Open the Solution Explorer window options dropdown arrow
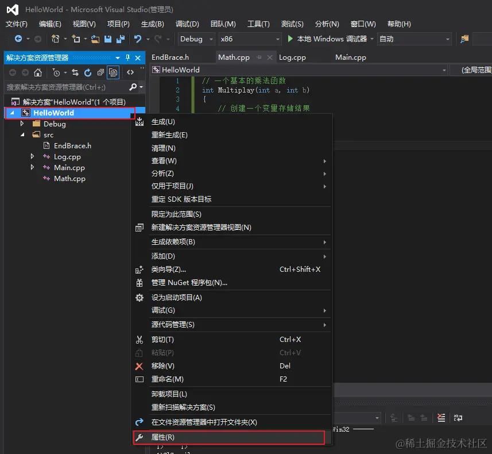This screenshot has height=454, width=492. [x=117, y=58]
